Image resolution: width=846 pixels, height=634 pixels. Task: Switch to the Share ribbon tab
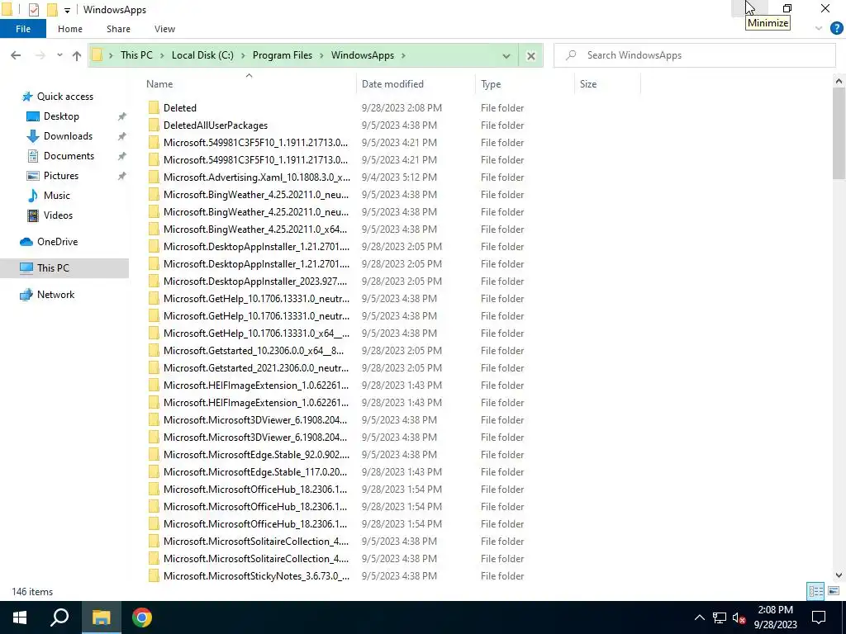pos(118,29)
